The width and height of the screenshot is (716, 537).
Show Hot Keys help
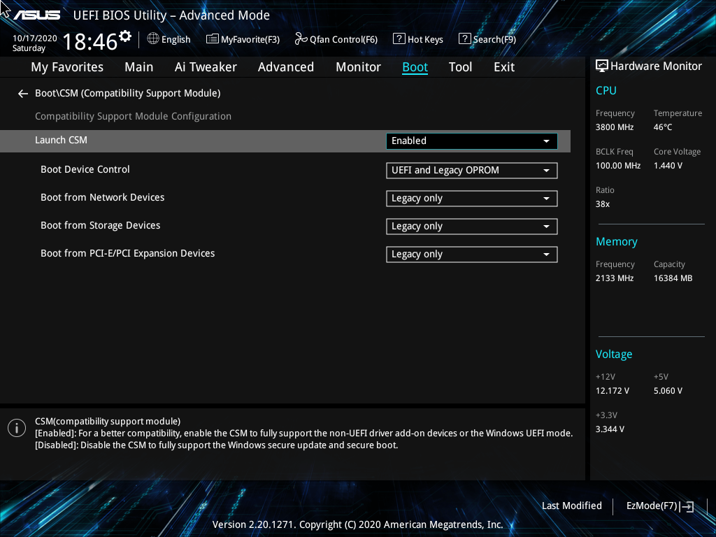(x=418, y=39)
